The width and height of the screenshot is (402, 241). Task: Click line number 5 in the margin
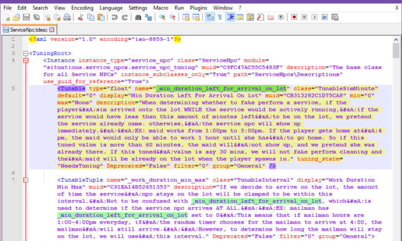pos(13,89)
